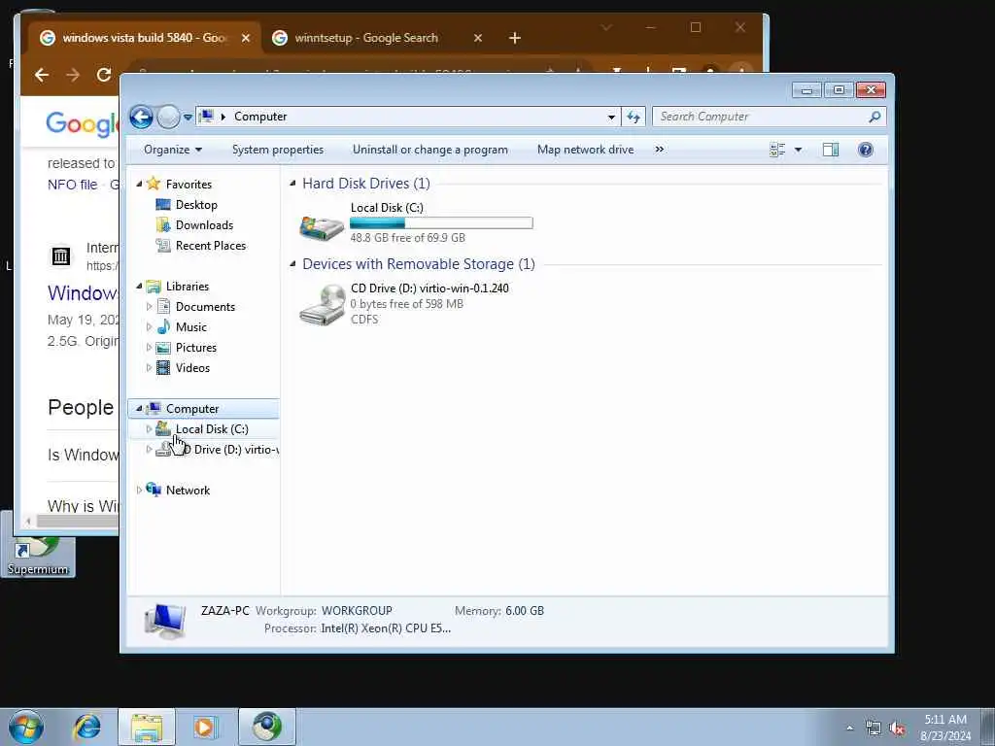
Task: Click Show desktop button at taskbar end
Action: click(988, 727)
